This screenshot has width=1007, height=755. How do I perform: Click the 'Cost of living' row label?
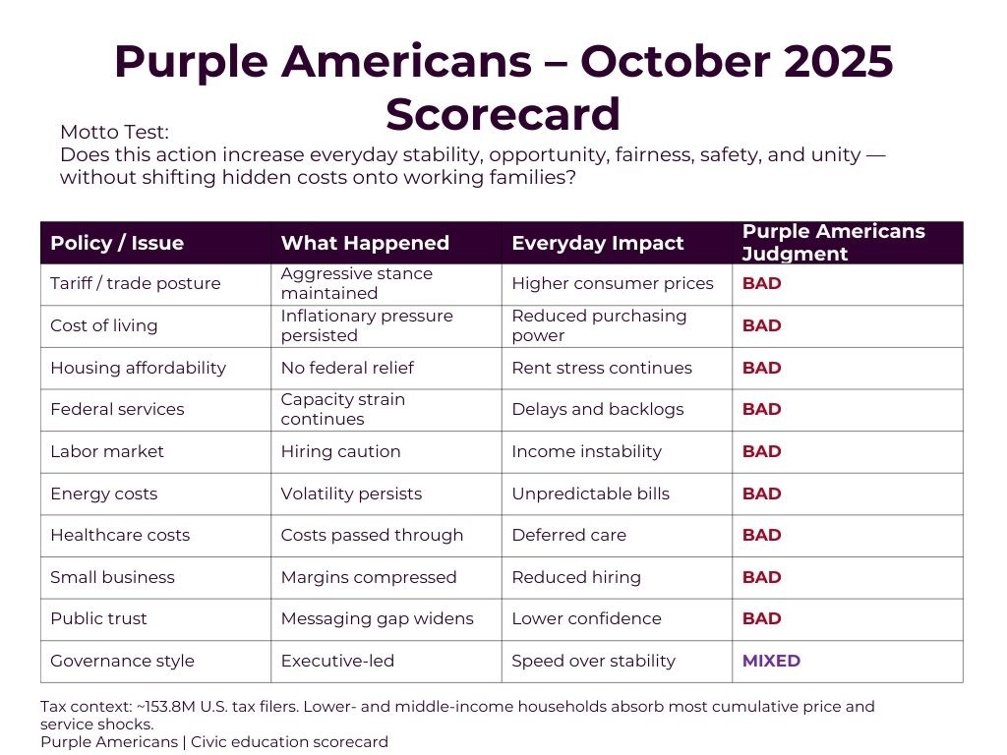click(x=104, y=325)
